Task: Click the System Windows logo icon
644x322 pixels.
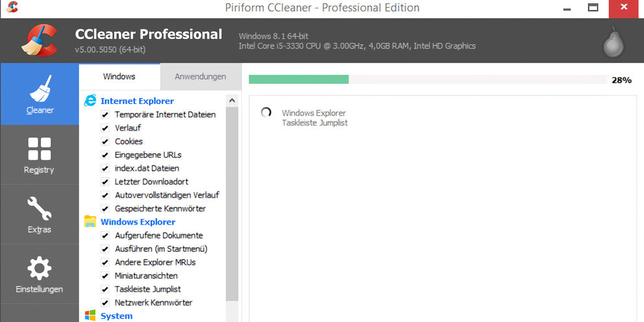Action: 90,316
